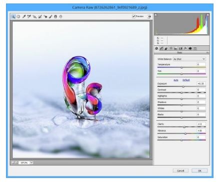The height and width of the screenshot is (182, 217).
Task: Click the Contrast slider handle
Action: [181, 93]
